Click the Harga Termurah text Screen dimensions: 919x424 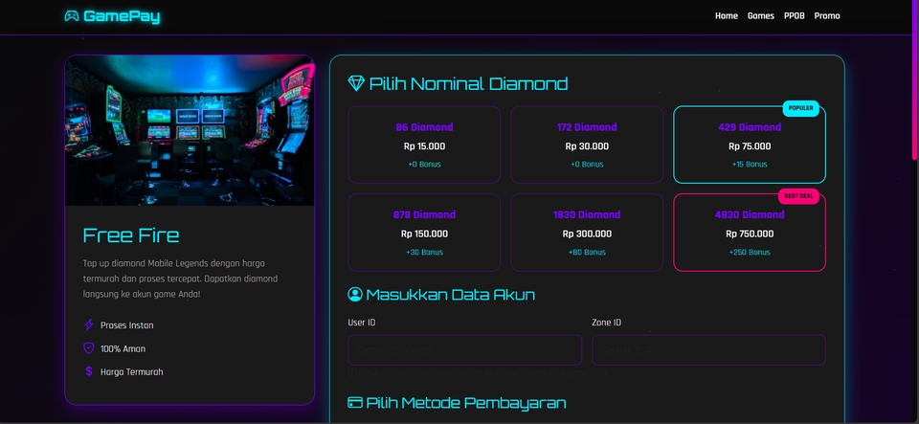pos(131,372)
